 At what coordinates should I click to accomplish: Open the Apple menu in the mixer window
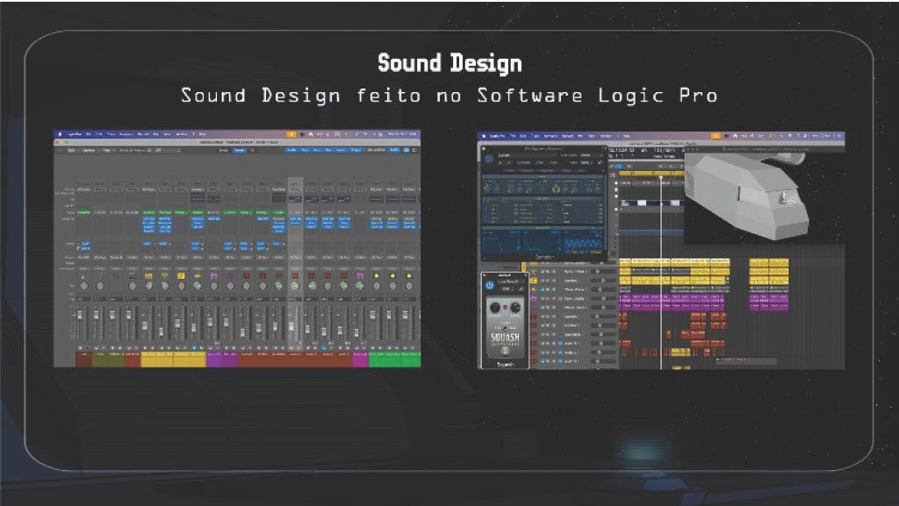pyautogui.click(x=61, y=134)
